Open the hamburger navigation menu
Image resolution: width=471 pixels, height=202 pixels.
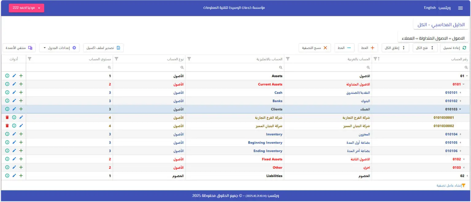(461, 8)
